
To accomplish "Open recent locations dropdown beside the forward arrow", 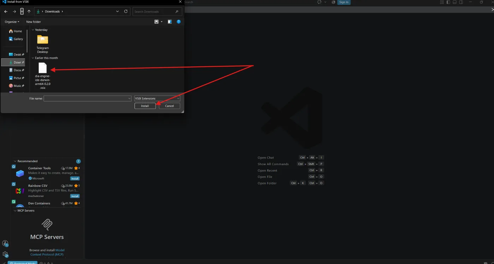I will point(22,12).
